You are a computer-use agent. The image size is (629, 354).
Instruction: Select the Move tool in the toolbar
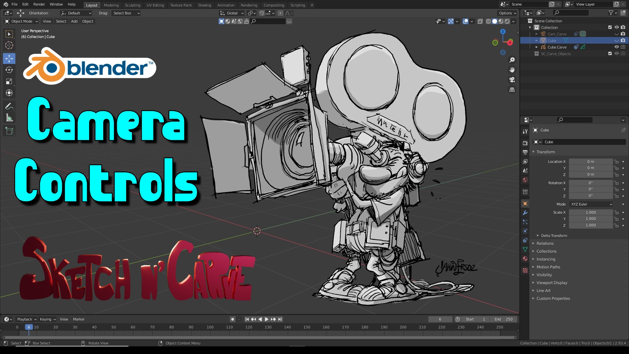pyautogui.click(x=9, y=58)
